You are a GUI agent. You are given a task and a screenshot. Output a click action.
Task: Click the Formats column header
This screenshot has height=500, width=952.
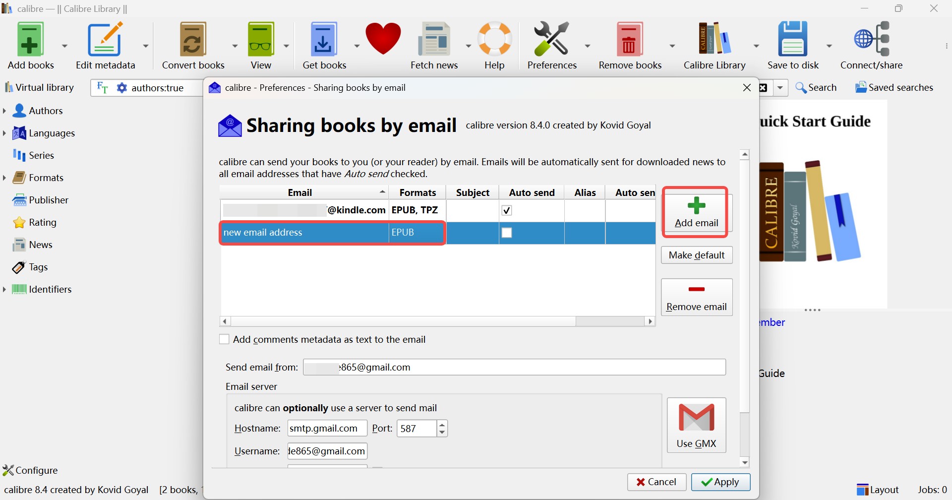[418, 192]
